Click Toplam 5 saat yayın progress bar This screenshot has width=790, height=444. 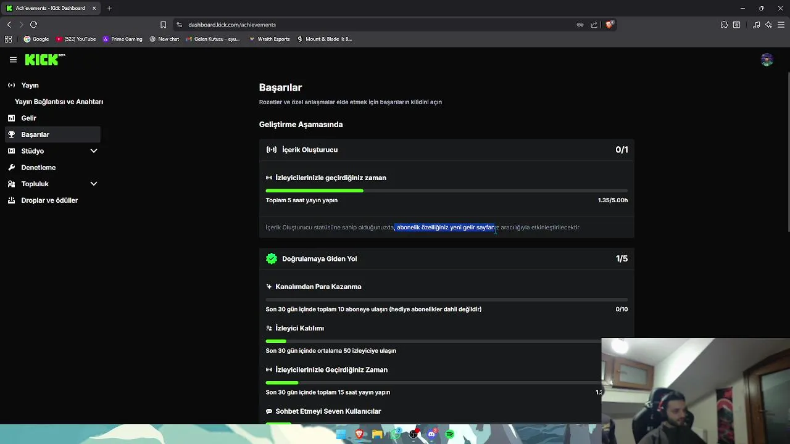coord(447,191)
